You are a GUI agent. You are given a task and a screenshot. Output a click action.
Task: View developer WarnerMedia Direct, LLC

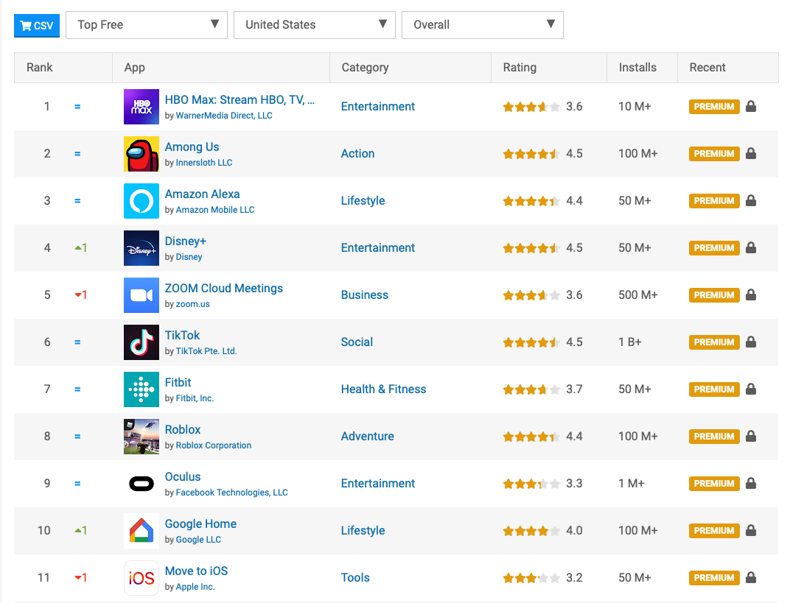224,116
